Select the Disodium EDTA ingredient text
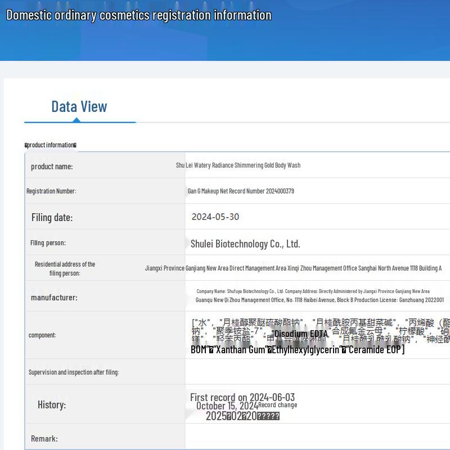Screen dimensions: 450x450 pyautogui.click(x=299, y=334)
